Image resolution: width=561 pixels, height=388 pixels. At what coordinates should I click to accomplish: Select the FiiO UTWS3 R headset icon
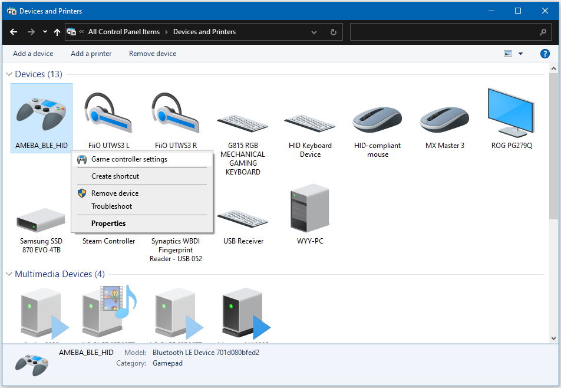176,114
